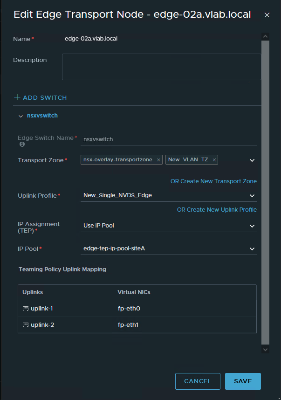Open the IP Assignment (TEP) dropdown
Screen dimensions: 281x400
252,226
